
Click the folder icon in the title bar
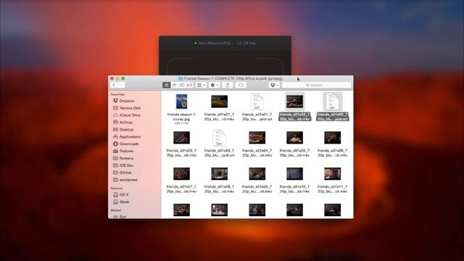pos(181,78)
